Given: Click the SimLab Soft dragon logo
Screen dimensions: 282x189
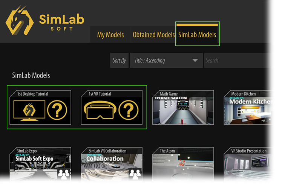Looking at the screenshot, I should tap(20, 20).
